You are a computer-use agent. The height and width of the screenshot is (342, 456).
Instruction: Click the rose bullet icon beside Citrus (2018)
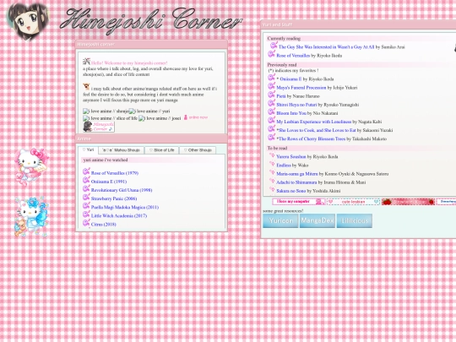86,223
